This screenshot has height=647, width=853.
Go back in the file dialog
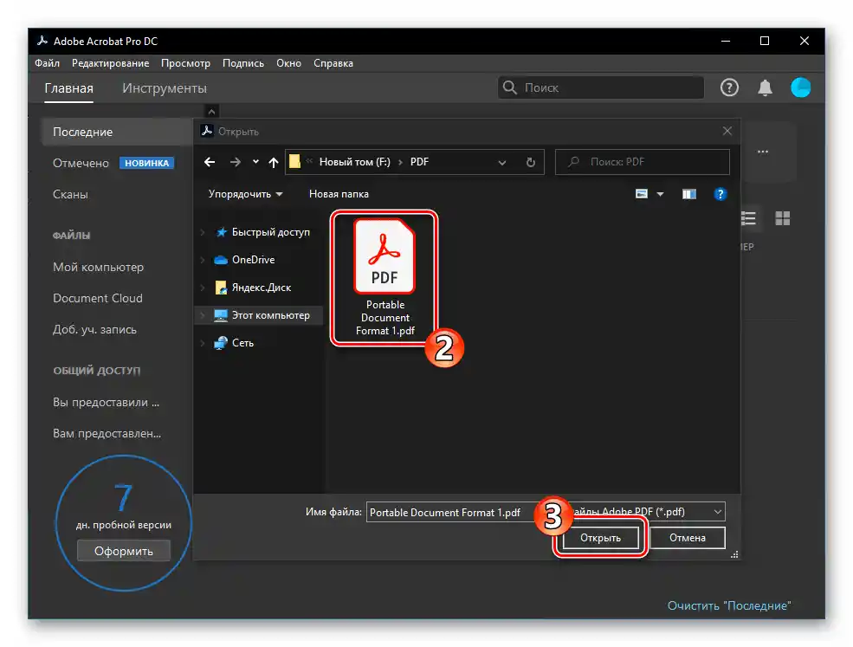point(210,162)
